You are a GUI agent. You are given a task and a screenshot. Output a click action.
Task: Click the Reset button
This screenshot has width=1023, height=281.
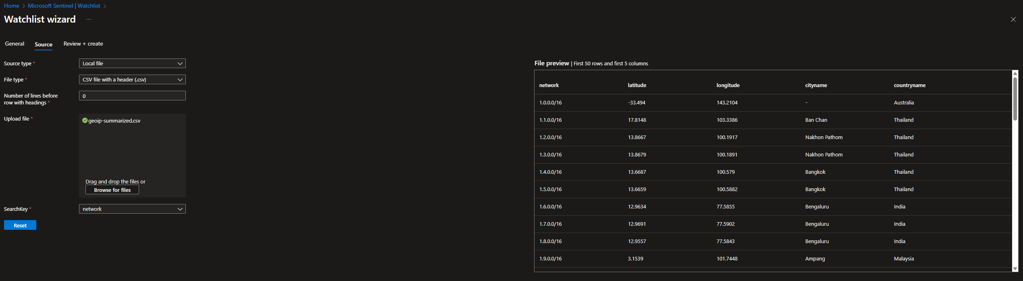tap(20, 225)
